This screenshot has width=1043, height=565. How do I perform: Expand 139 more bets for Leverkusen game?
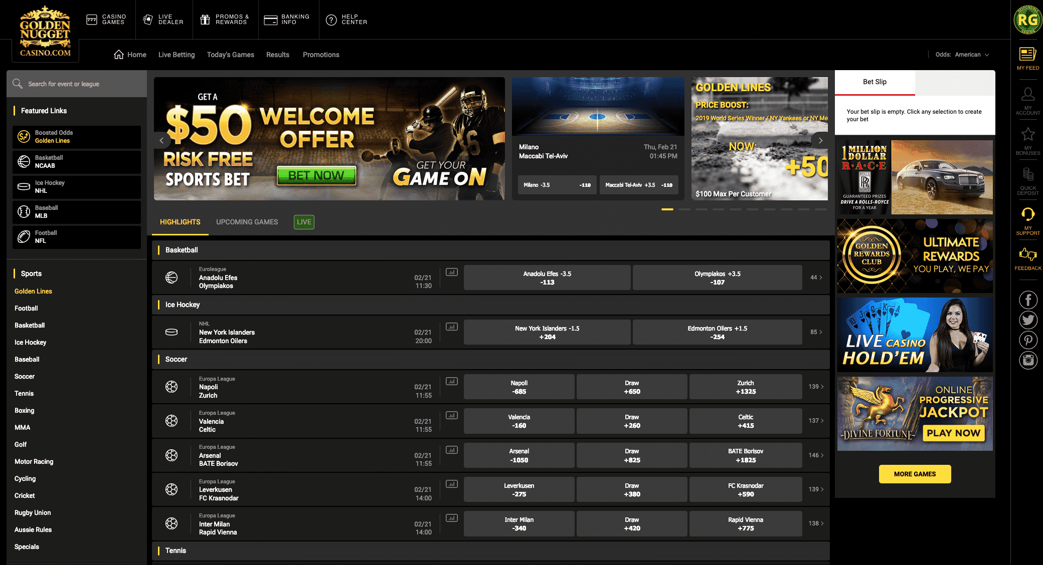coord(816,489)
